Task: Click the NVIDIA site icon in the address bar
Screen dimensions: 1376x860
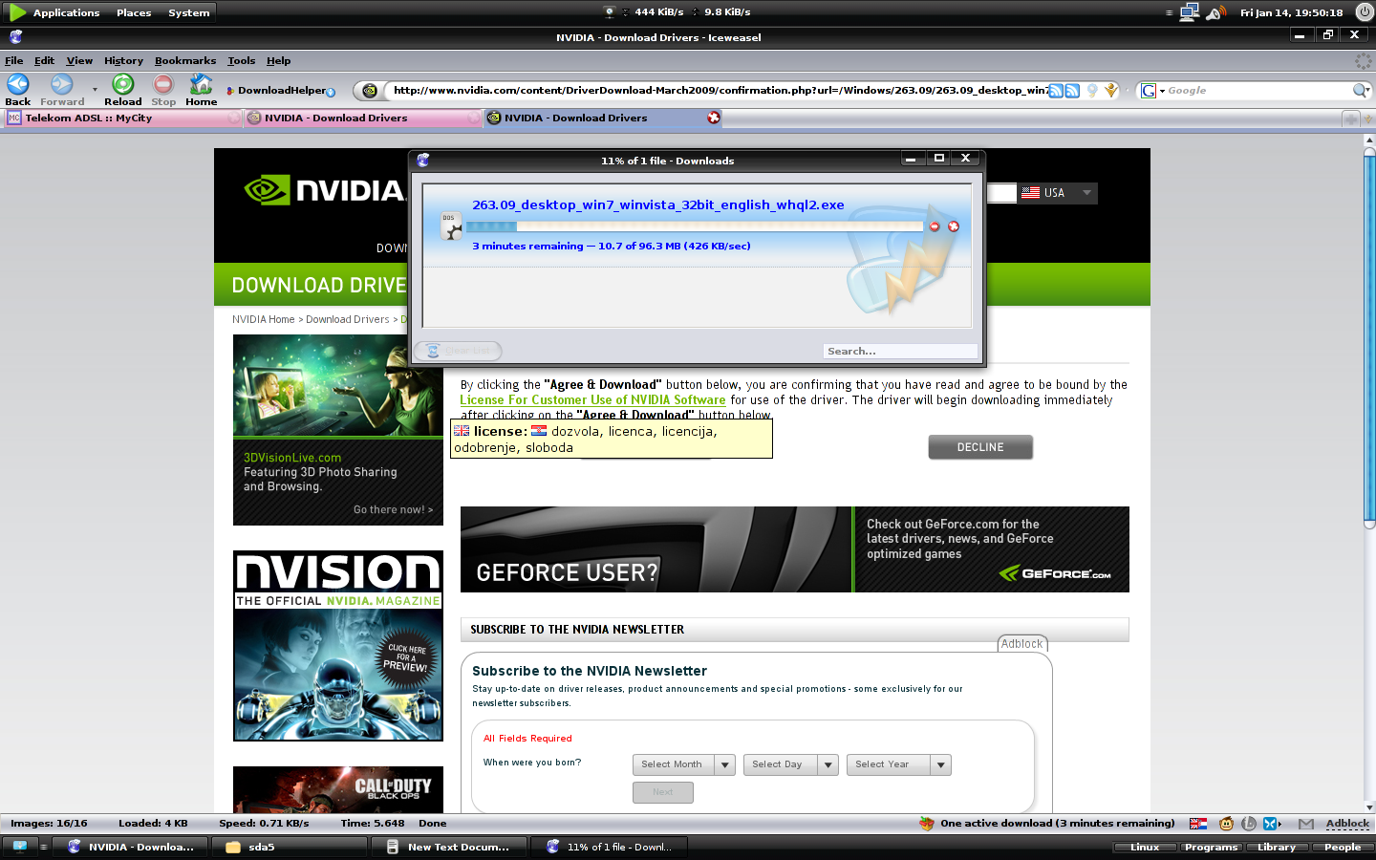Action: pos(370,91)
